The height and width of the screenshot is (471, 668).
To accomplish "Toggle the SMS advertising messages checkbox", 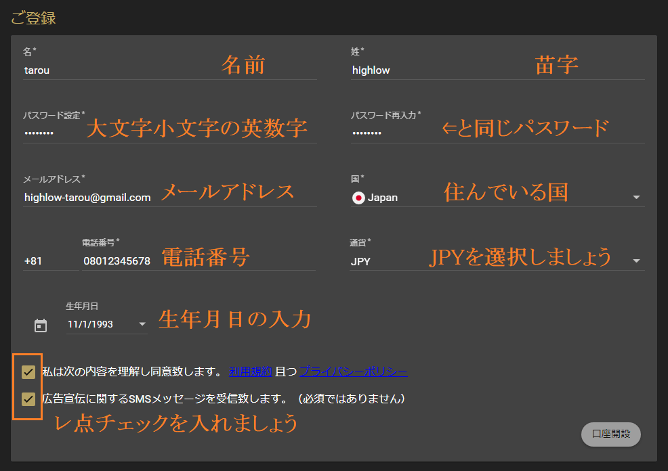I will [x=28, y=399].
